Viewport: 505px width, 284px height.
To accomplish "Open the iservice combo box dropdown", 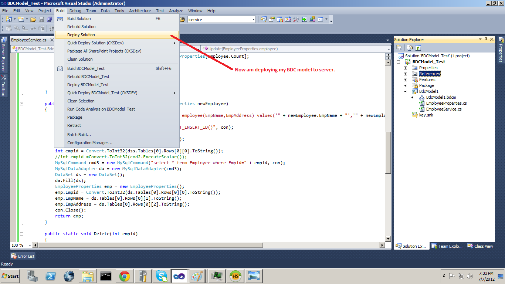I will (253, 19).
